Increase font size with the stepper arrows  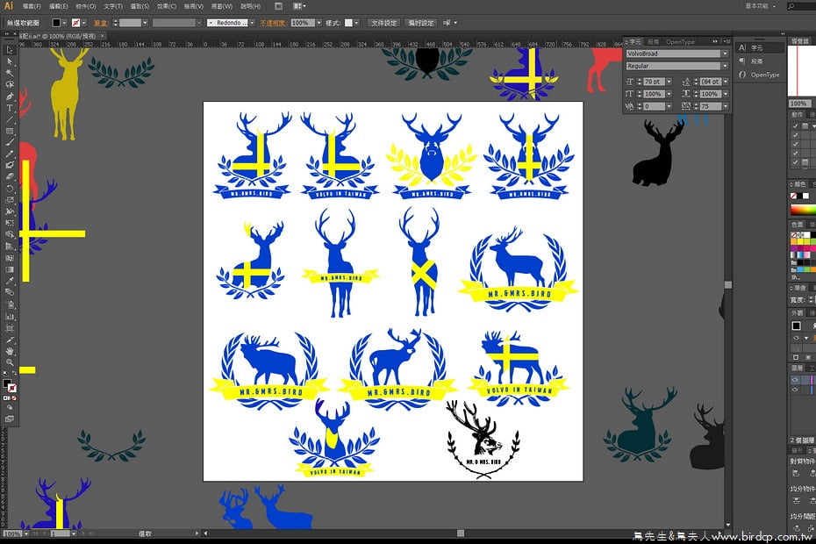coord(639,80)
